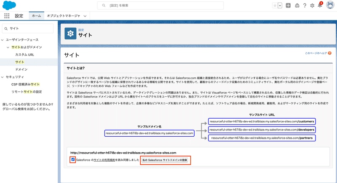The width and height of the screenshot is (337, 183).
Task: Click the sample URL ending in /customers
Action: 262,122
